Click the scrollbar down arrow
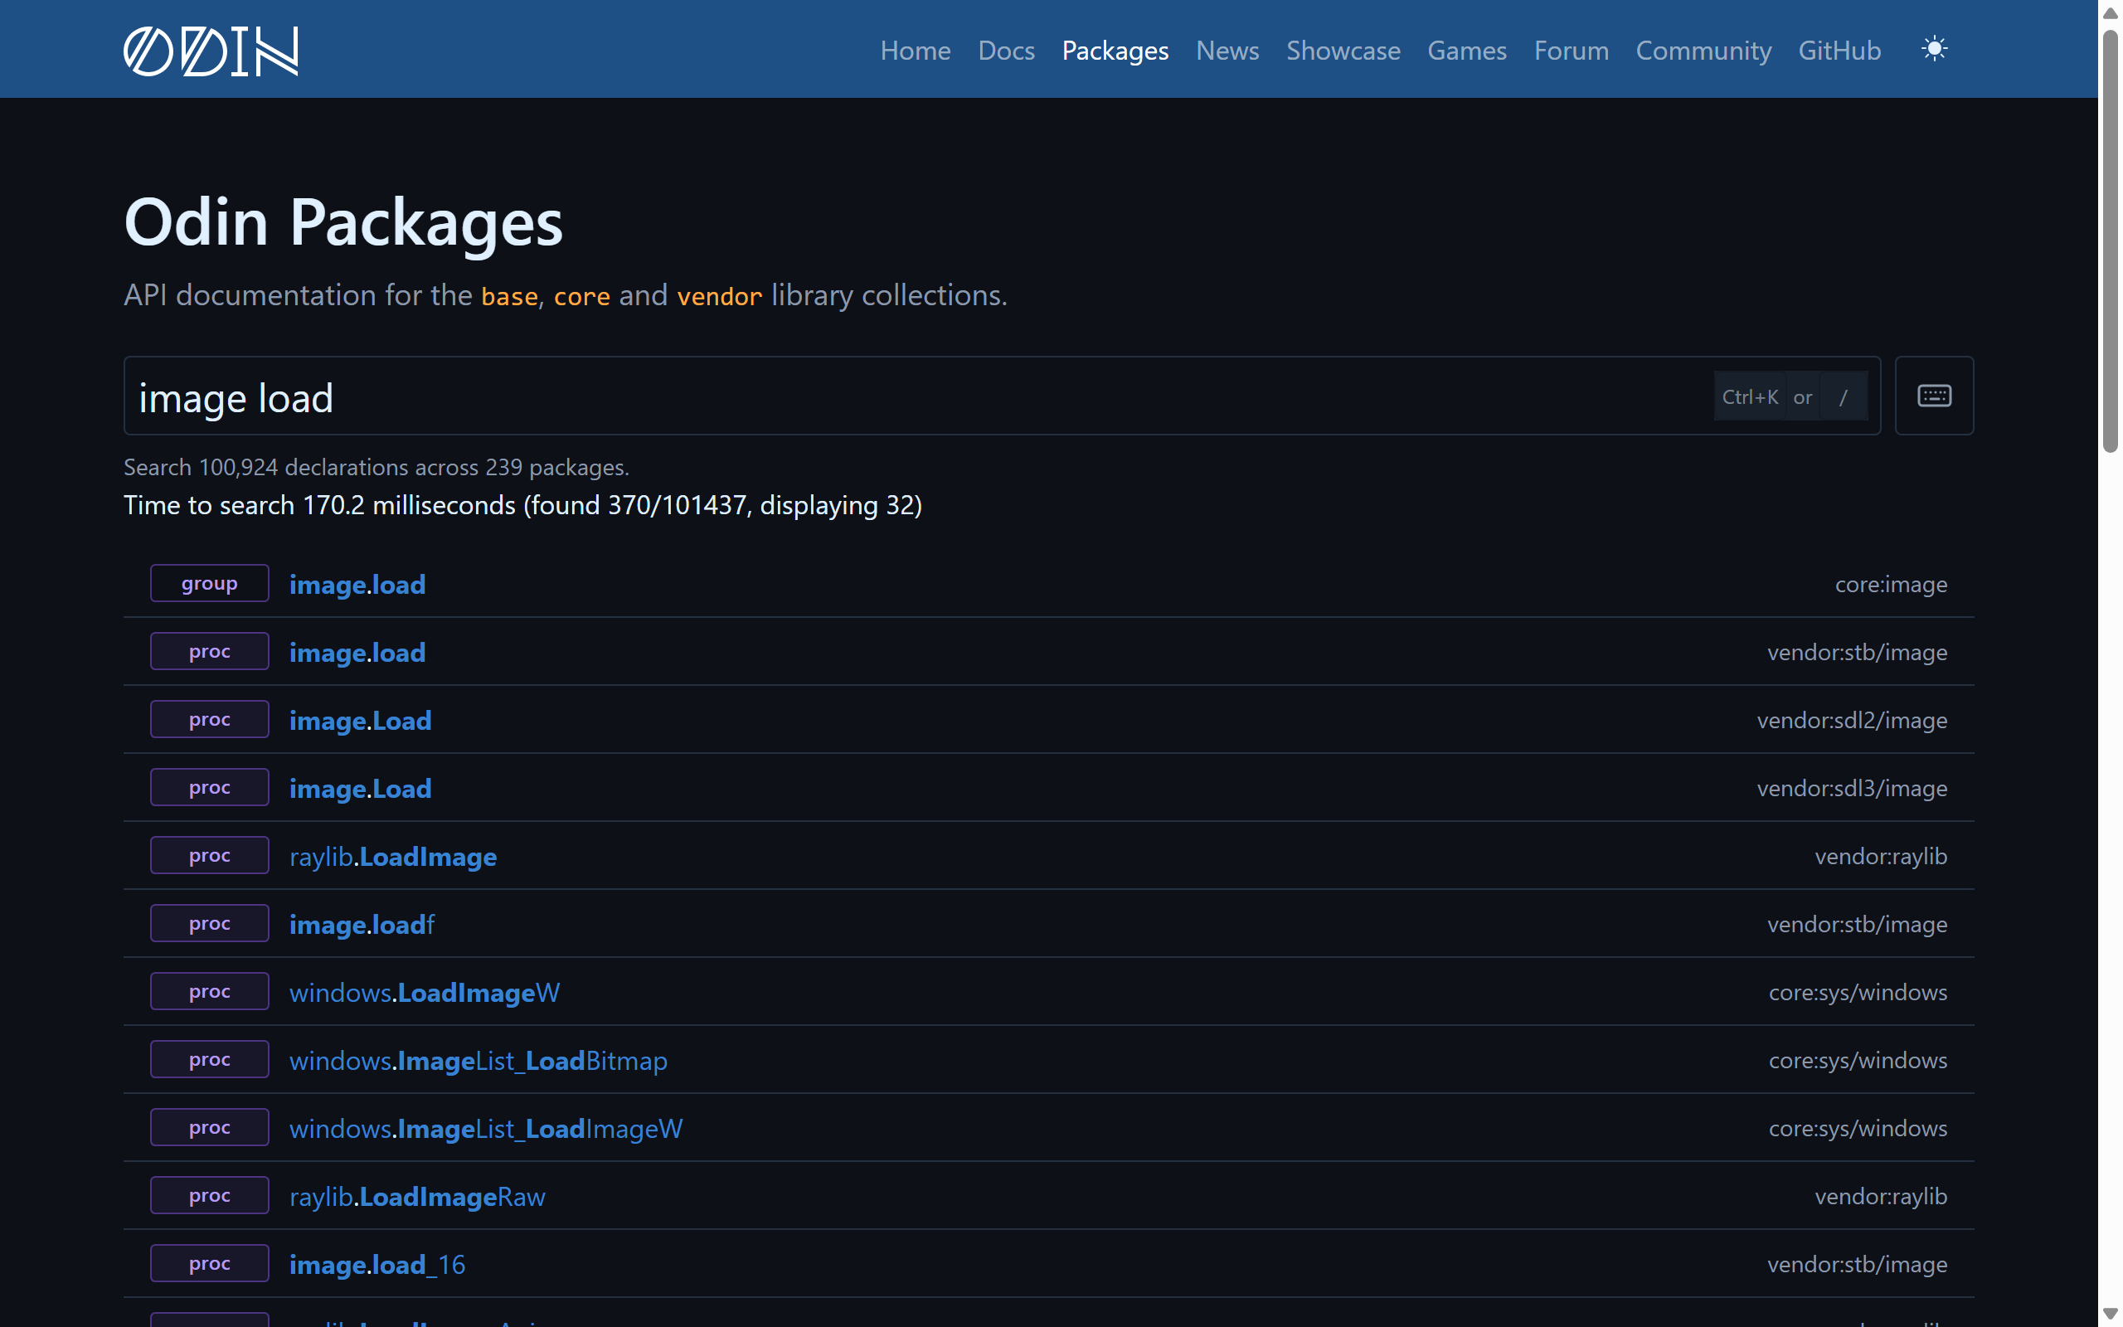Viewport: 2123px width, 1327px height. pos(2110,1313)
